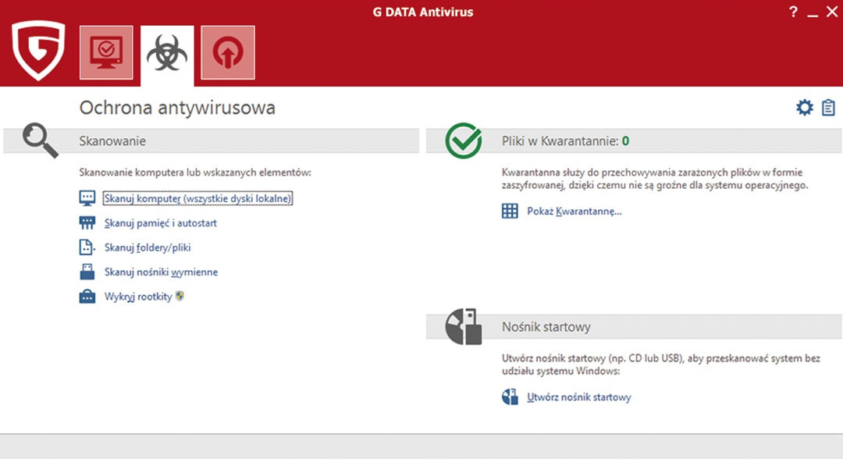This screenshot has width=843, height=459.
Task: Click the monitor icon beside Skanuj komputer
Action: 87,197
